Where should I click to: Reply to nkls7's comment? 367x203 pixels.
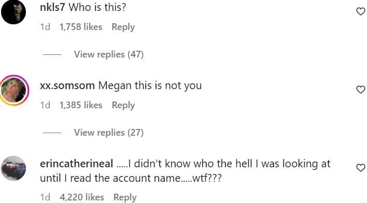(123, 27)
